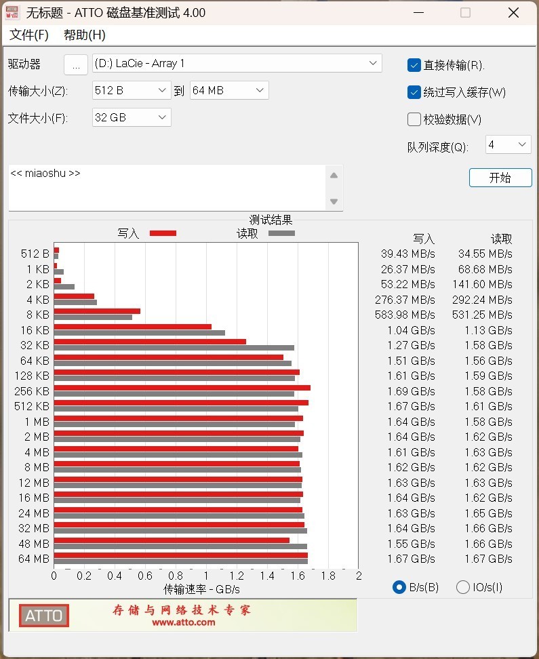539x659 pixels.
Task: Open the 帮助(H) menu
Action: pyautogui.click(x=85, y=35)
